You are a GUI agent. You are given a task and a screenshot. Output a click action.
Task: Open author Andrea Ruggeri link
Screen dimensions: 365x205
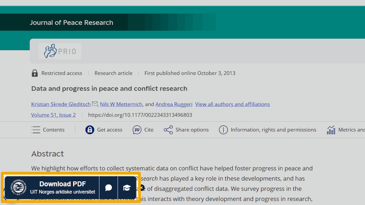174,104
